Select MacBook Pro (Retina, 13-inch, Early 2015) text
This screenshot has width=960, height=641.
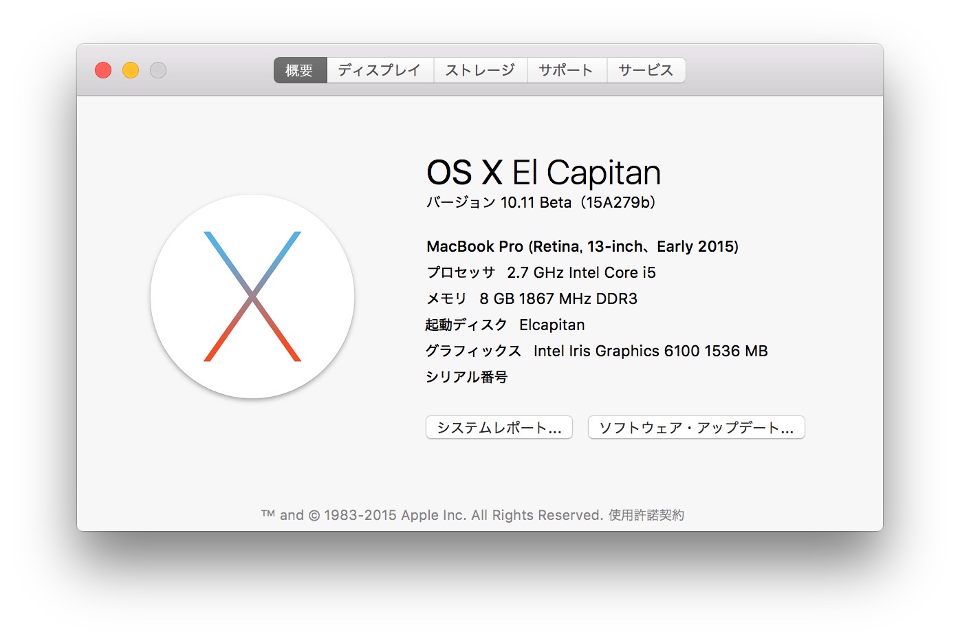tap(582, 246)
